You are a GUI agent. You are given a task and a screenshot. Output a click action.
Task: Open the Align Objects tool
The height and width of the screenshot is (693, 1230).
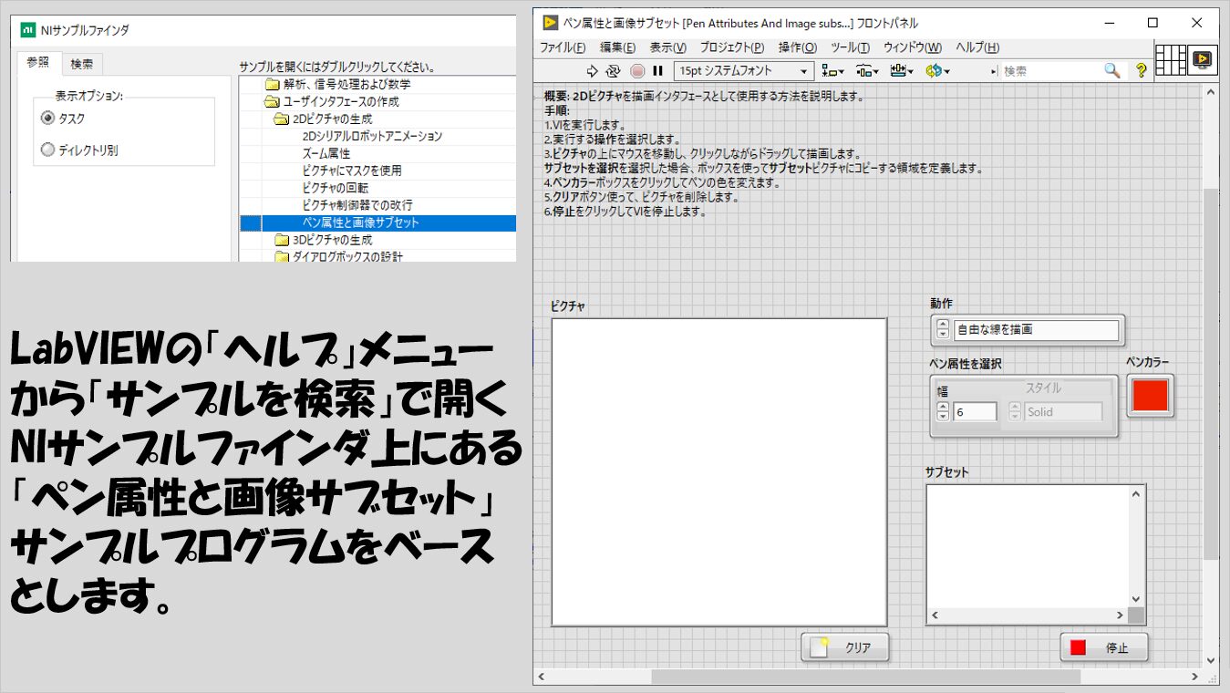click(832, 71)
